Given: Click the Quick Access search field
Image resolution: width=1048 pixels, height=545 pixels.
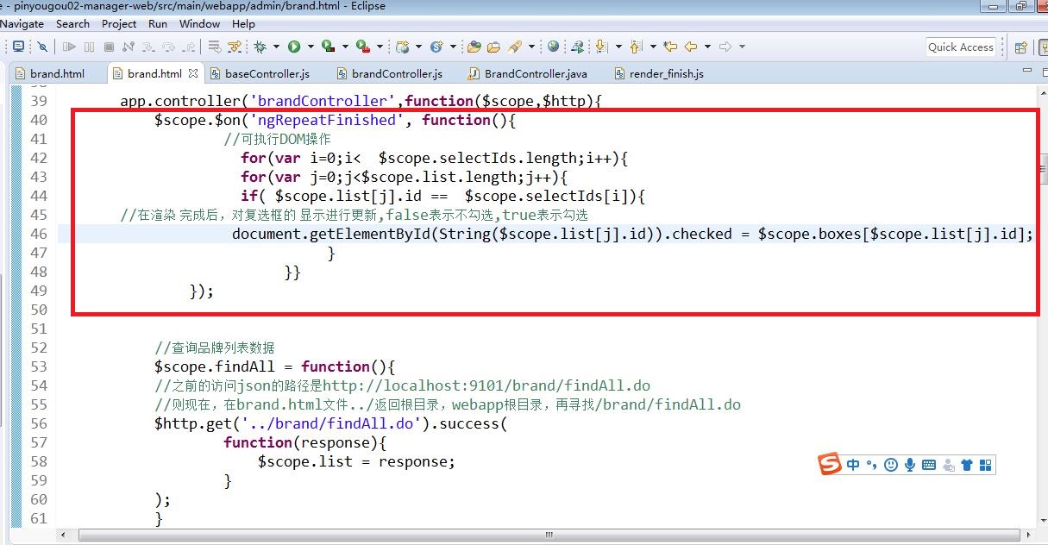Looking at the screenshot, I should [961, 47].
